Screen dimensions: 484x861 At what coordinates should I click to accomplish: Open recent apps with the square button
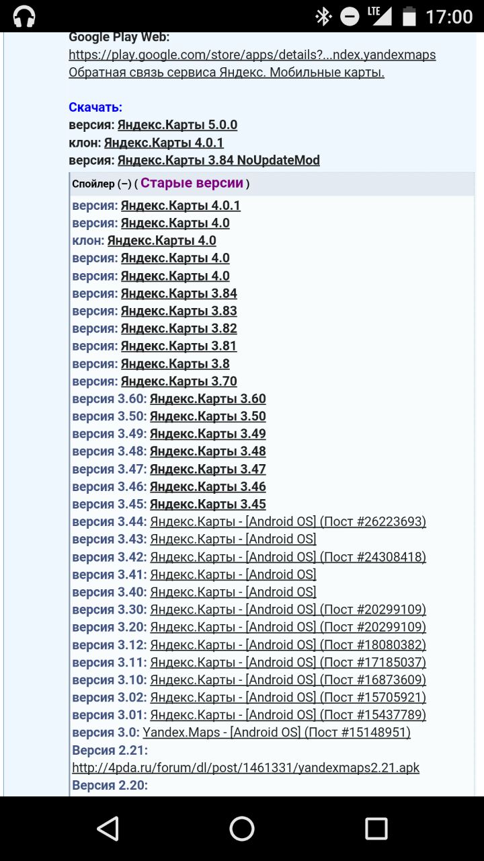[x=376, y=829]
